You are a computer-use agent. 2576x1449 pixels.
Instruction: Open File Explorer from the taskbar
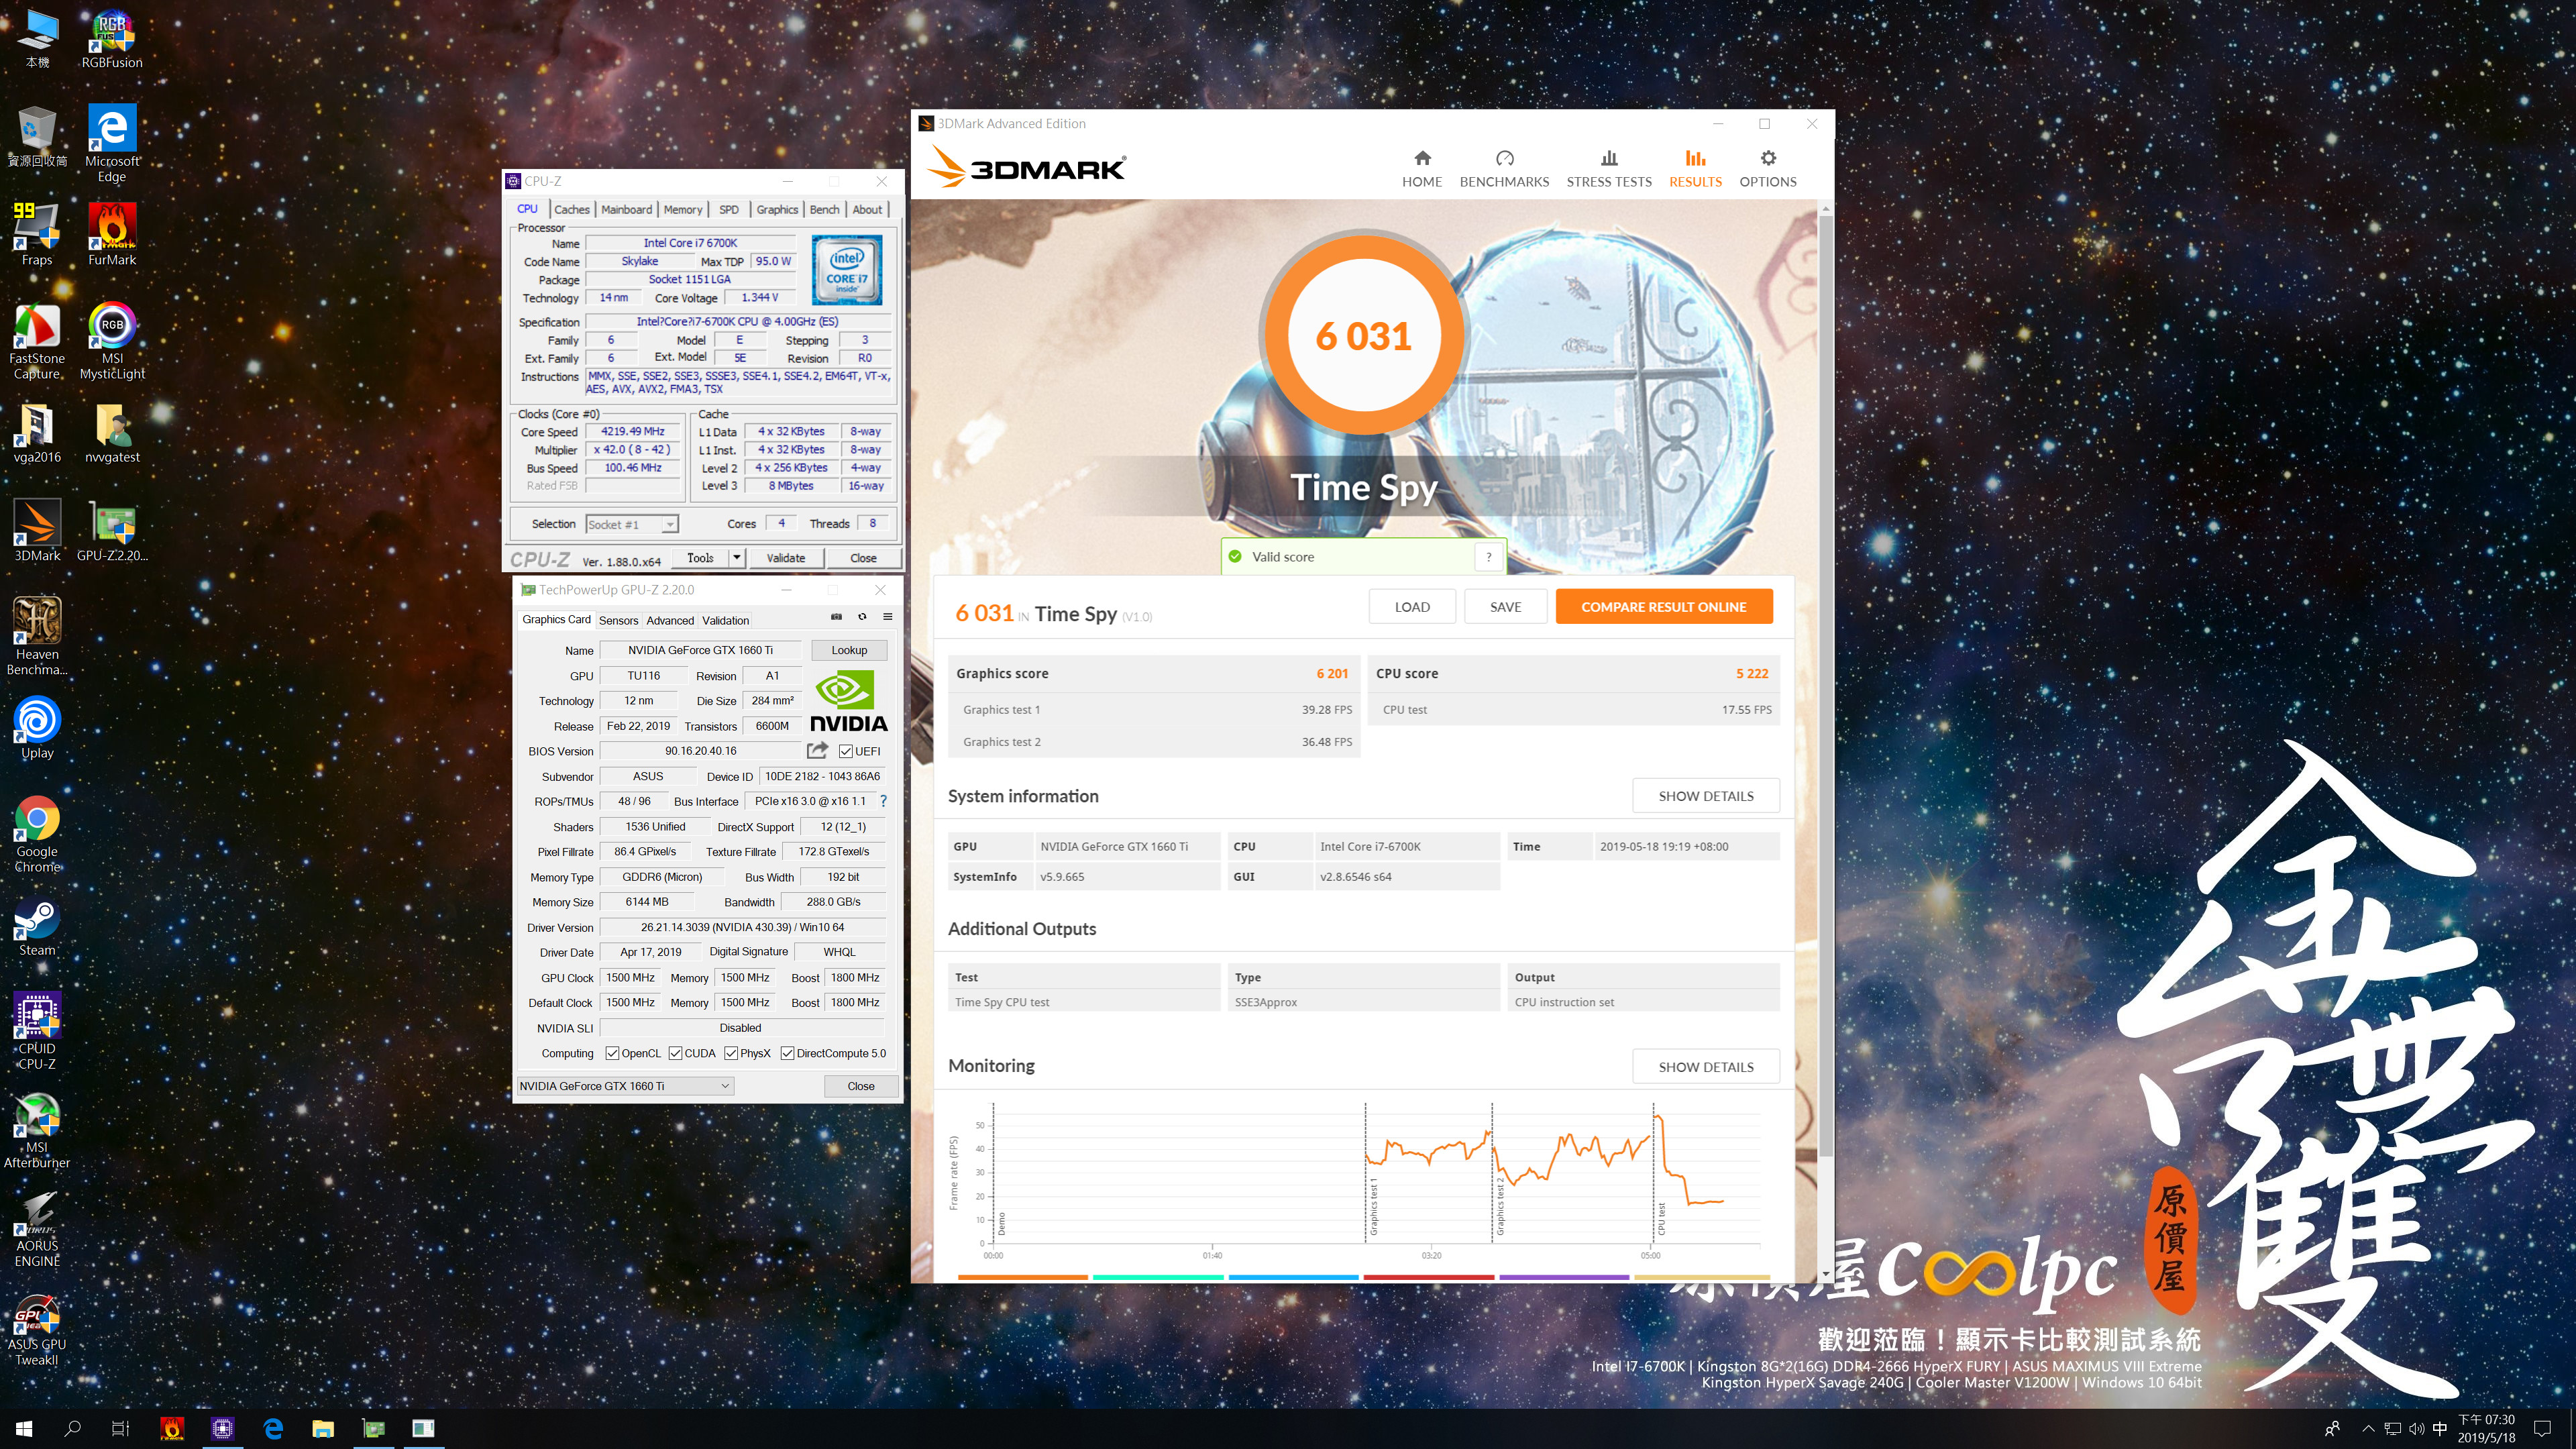click(x=322, y=1429)
